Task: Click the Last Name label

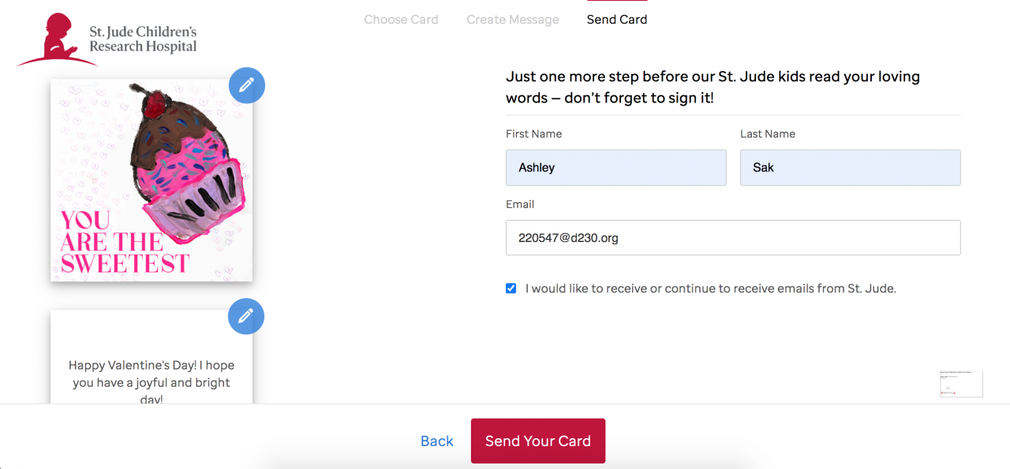Action: click(767, 134)
